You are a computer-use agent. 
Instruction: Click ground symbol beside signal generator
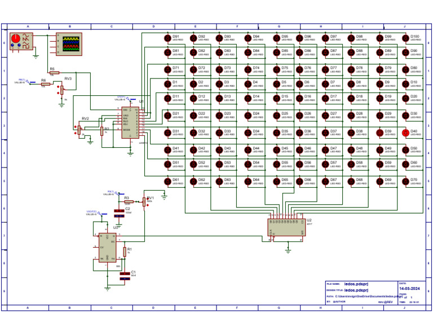point(36,56)
